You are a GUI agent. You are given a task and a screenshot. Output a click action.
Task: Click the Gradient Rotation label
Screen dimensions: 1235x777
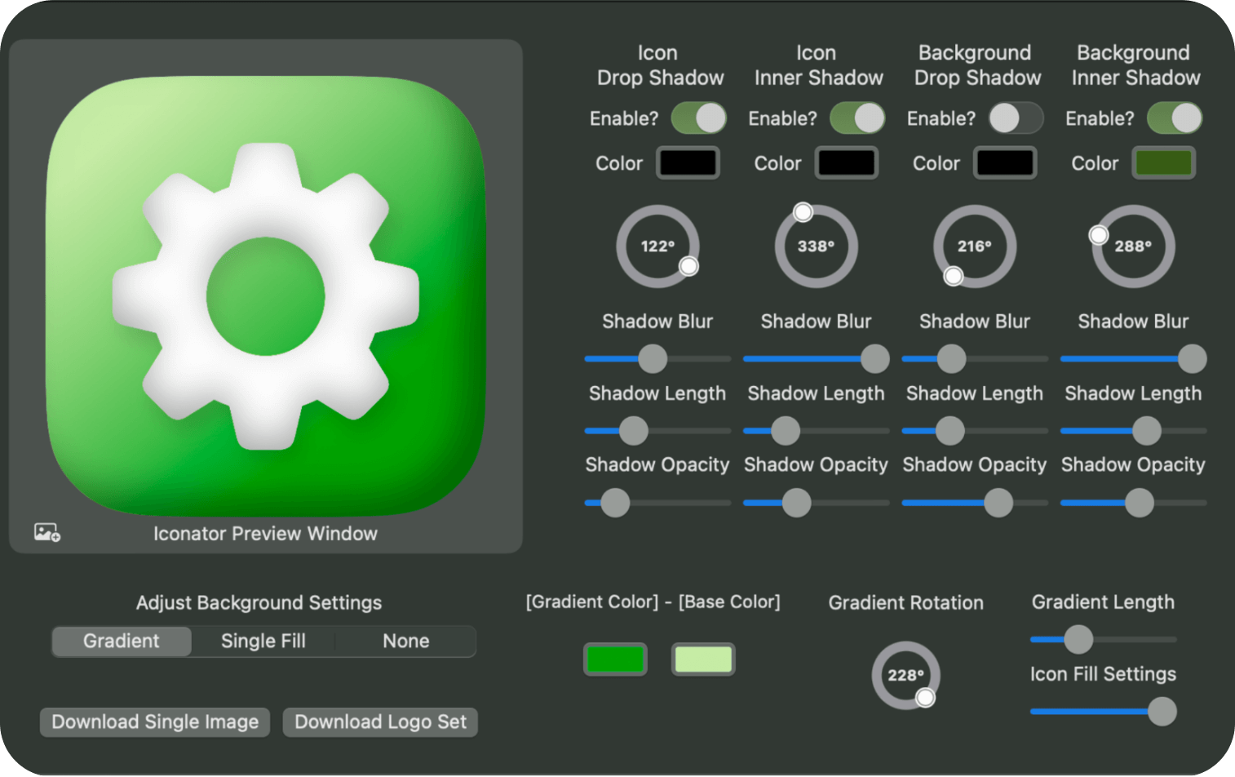[906, 603]
